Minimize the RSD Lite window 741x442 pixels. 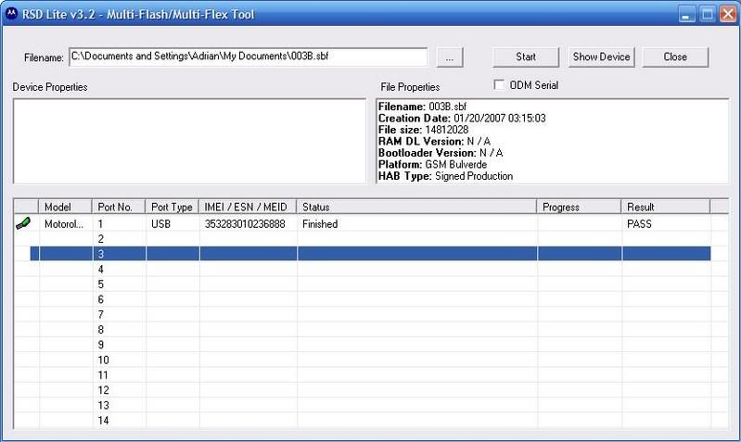pyautogui.click(x=686, y=14)
